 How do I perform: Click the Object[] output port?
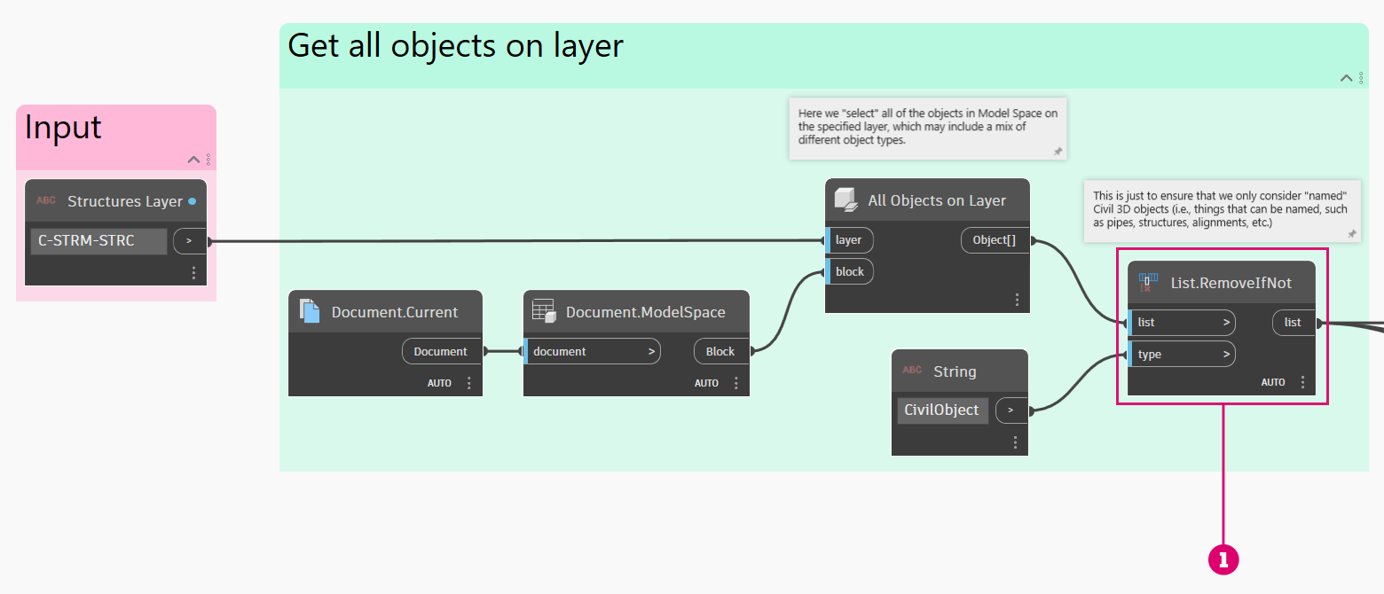(994, 240)
